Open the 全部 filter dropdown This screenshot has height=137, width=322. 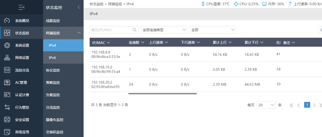click(213, 30)
